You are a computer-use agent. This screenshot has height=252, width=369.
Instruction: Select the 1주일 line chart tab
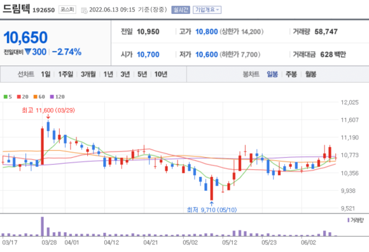coord(66,74)
